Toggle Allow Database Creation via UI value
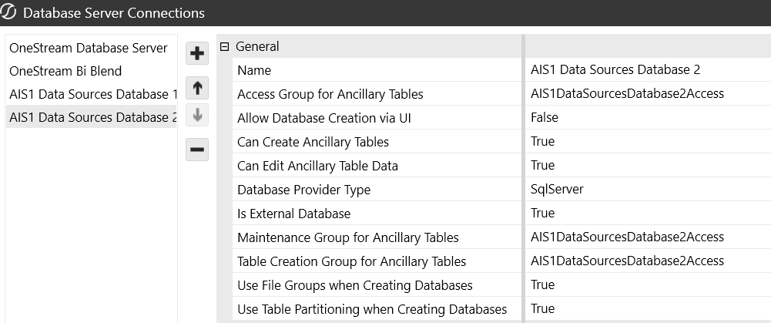This screenshot has width=771, height=323. [x=648, y=118]
